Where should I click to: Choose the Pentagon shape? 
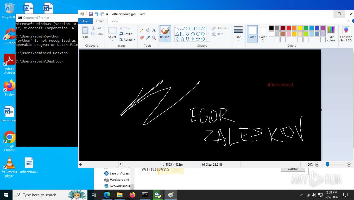coord(193,34)
